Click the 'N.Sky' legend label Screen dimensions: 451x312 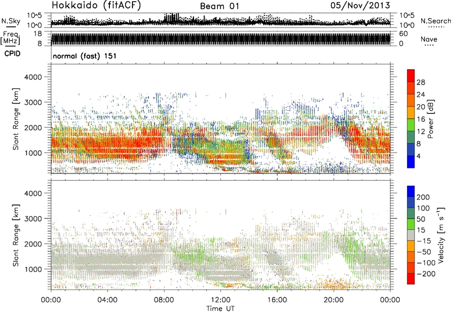pyautogui.click(x=11, y=21)
